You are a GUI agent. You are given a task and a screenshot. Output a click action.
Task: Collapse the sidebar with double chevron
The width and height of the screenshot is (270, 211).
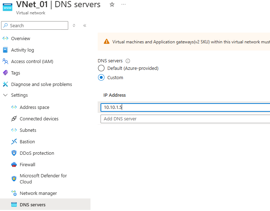85,25
